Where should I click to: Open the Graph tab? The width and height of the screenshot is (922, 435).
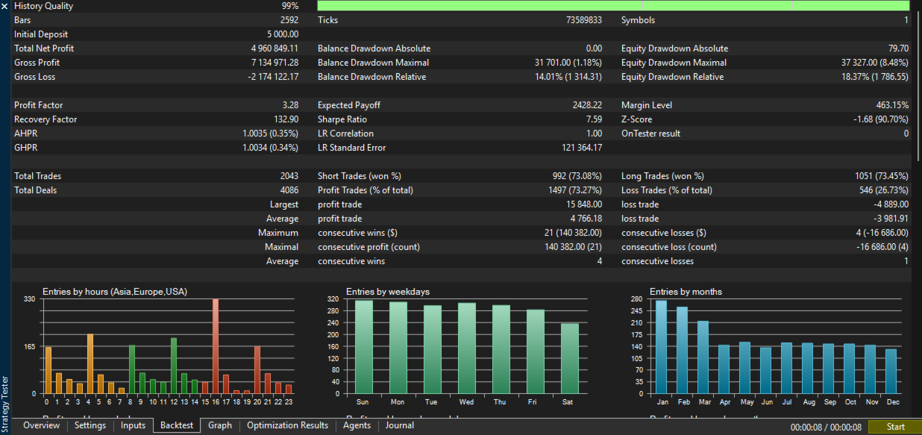[x=220, y=426]
